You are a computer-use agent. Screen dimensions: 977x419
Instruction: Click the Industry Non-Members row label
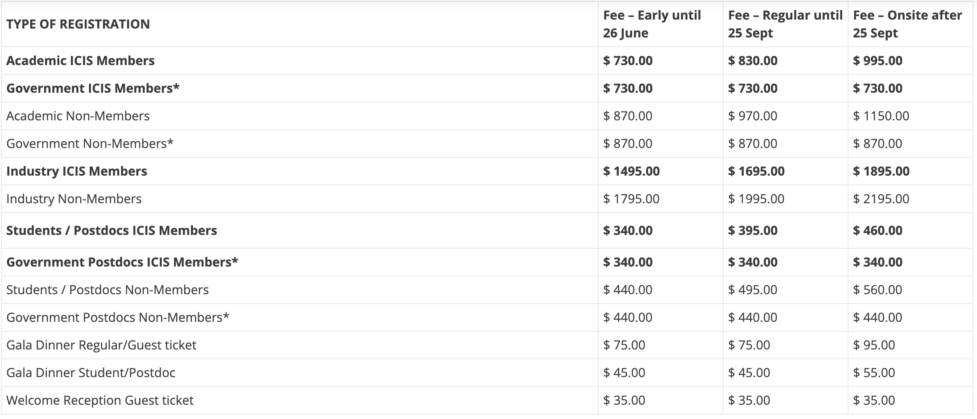(x=74, y=199)
